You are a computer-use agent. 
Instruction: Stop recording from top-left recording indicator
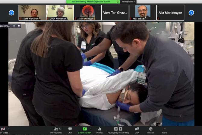click(18, 26)
